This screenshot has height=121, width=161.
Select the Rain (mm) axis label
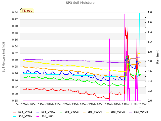[x=157, y=57]
